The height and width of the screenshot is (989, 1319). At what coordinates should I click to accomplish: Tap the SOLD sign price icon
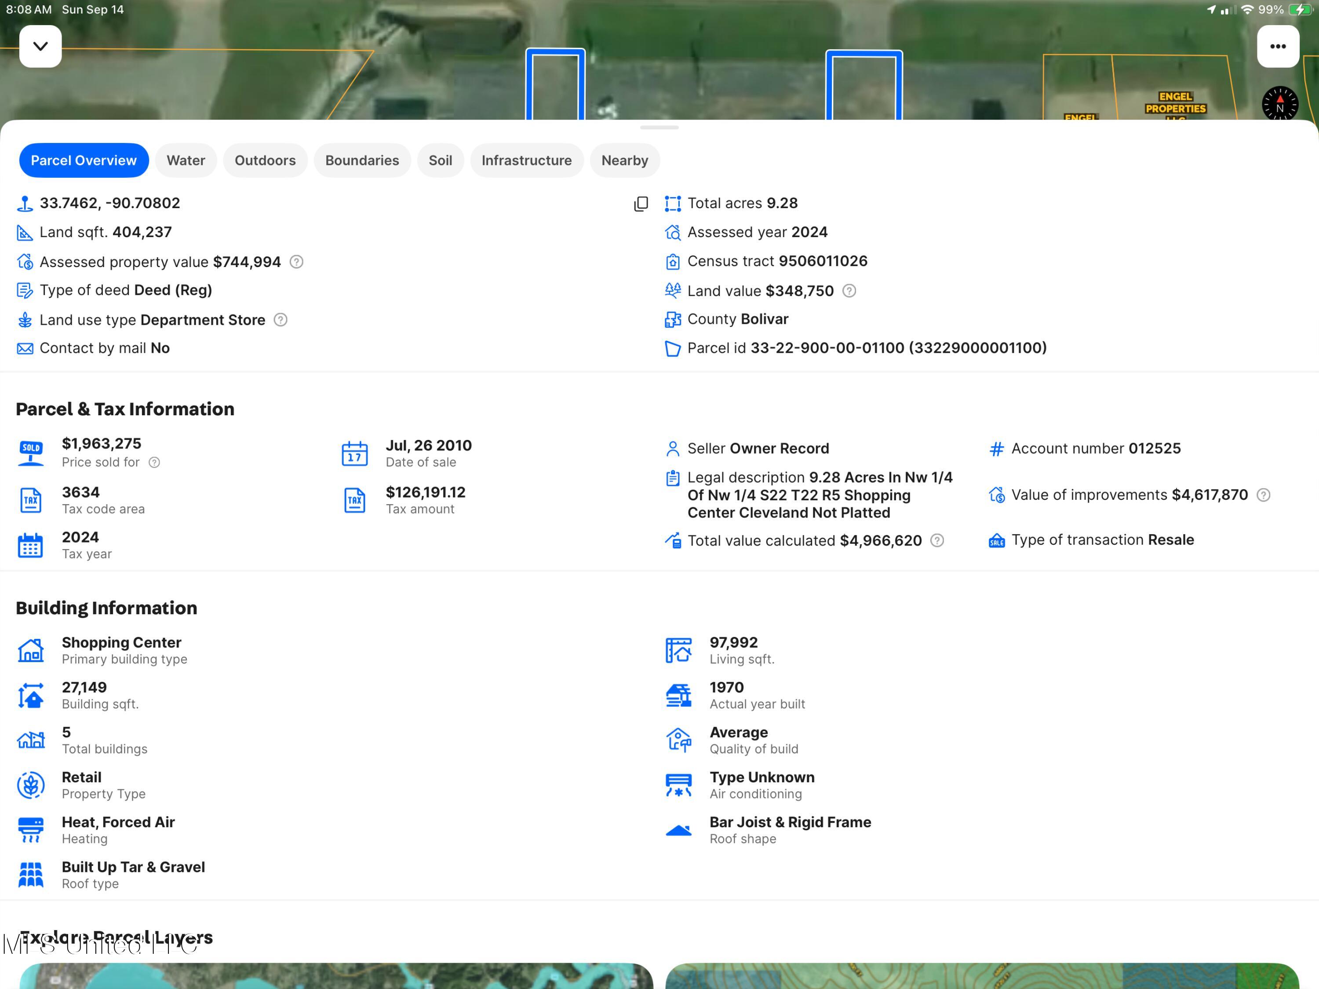[x=30, y=453]
